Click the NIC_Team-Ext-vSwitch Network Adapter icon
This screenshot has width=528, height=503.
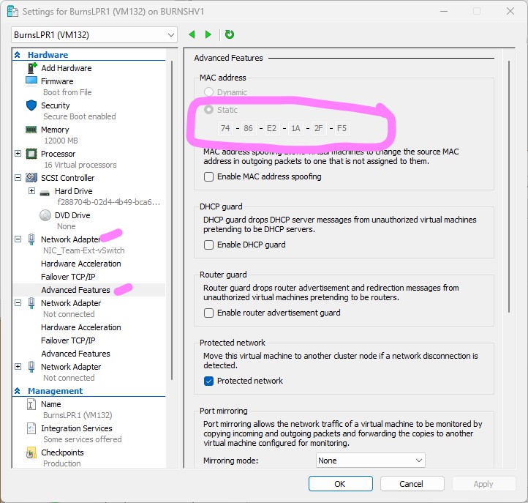tap(31, 239)
